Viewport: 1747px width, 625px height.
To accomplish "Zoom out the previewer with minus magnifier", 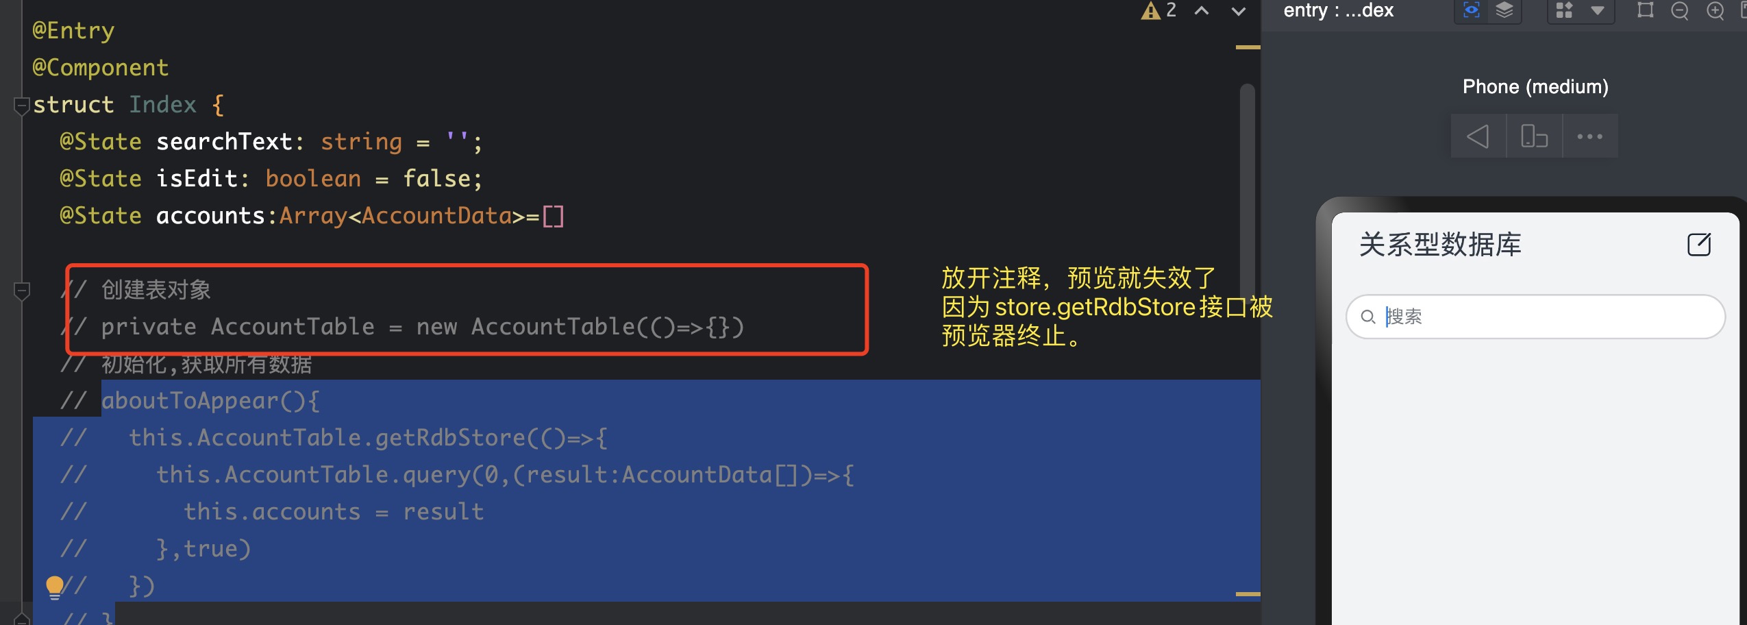I will click(x=1680, y=11).
